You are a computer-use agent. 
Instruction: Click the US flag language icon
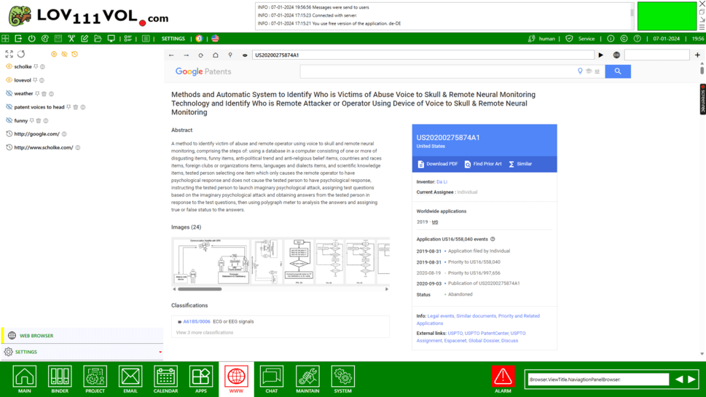215,39
